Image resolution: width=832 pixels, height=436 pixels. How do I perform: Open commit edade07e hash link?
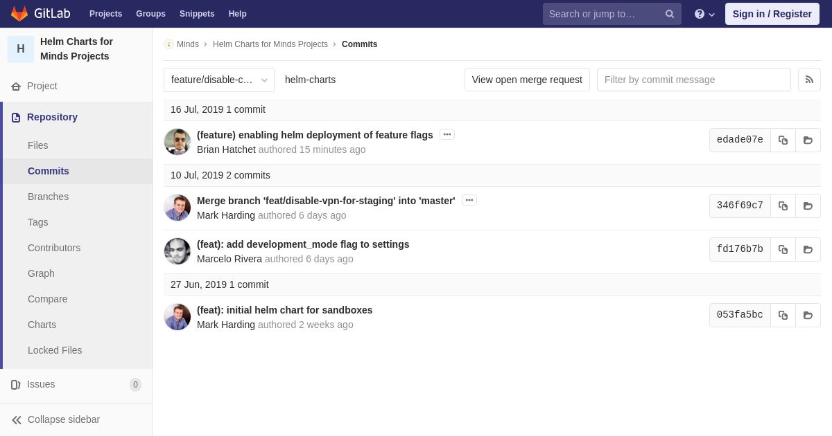point(740,140)
